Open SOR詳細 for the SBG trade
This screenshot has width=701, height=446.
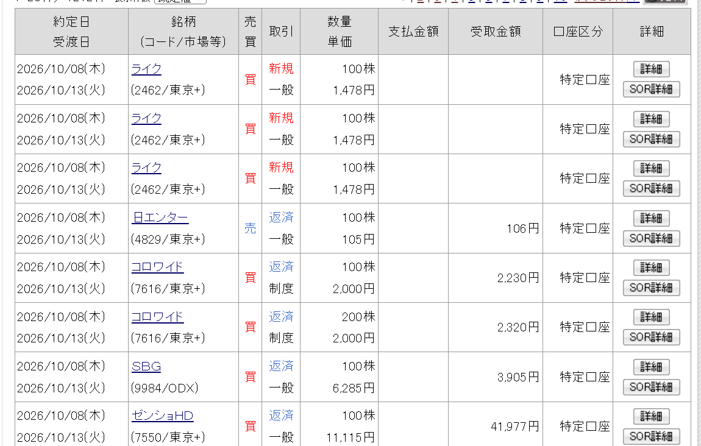click(652, 387)
